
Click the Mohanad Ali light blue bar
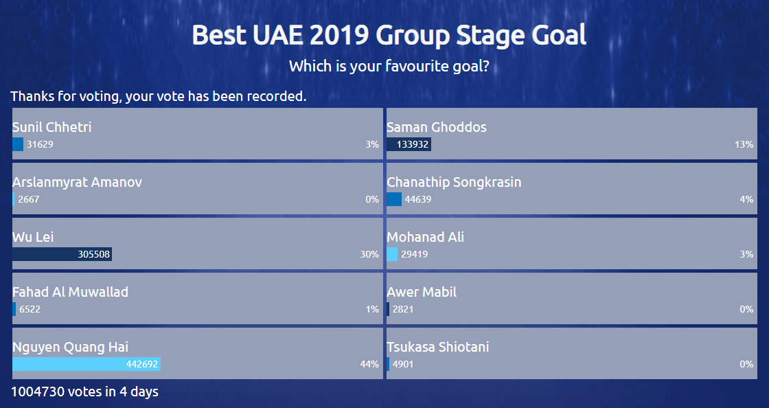[x=392, y=254]
